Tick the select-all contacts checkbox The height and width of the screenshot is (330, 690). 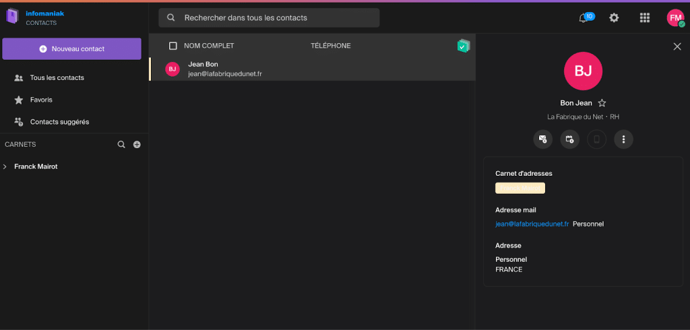click(173, 46)
